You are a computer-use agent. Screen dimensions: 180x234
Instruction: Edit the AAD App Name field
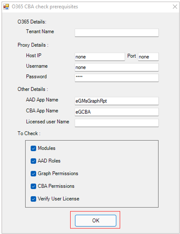117,101
